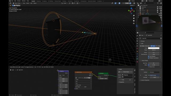This screenshot has width=171, height=96.
Task: Select the Cube item in outliner
Action: [142, 14]
